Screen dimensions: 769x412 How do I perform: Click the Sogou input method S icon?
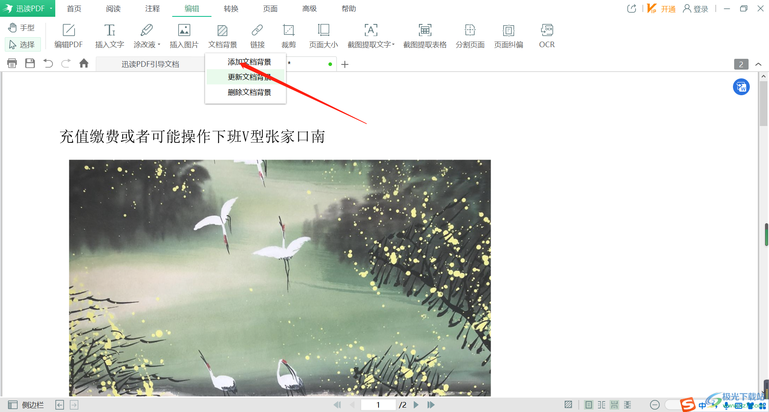[688, 404]
